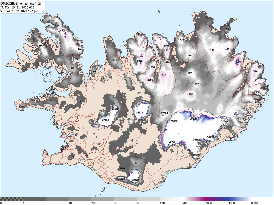
Task: Click the checkered 0–1 legend segment
Action: (12, 199)
